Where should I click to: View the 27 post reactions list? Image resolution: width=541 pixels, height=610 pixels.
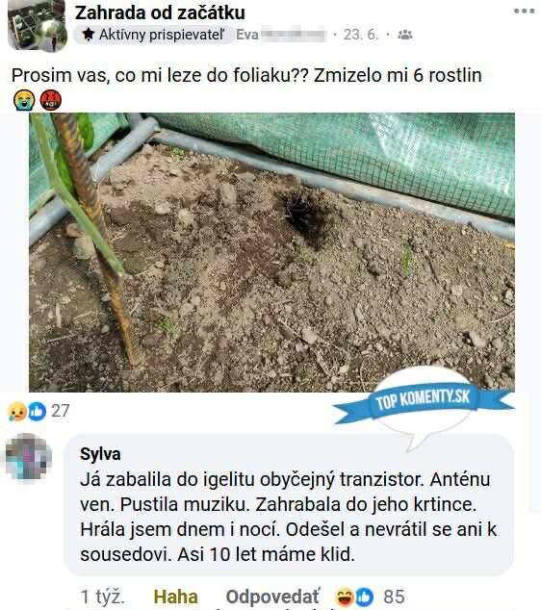coord(60,411)
